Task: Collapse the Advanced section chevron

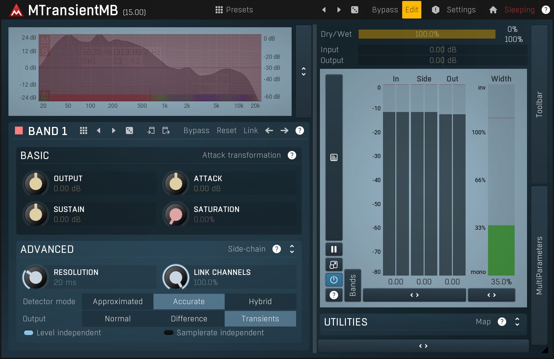Action: (x=292, y=249)
